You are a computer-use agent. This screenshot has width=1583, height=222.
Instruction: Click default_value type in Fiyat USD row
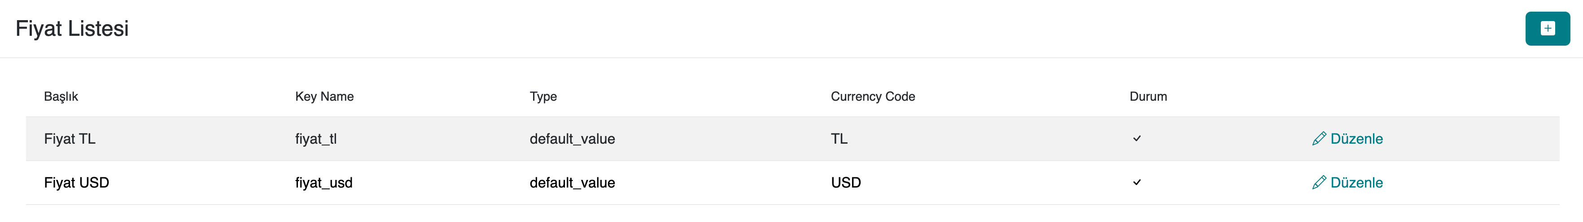572,183
